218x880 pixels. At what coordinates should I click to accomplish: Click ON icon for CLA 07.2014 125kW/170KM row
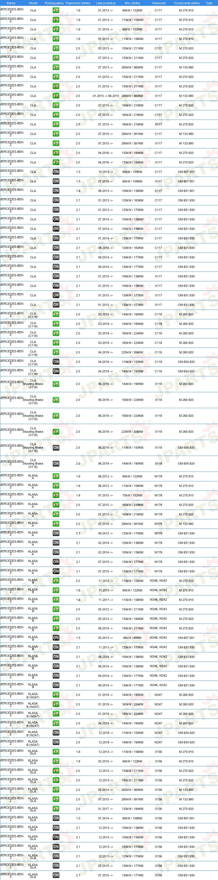point(56,239)
